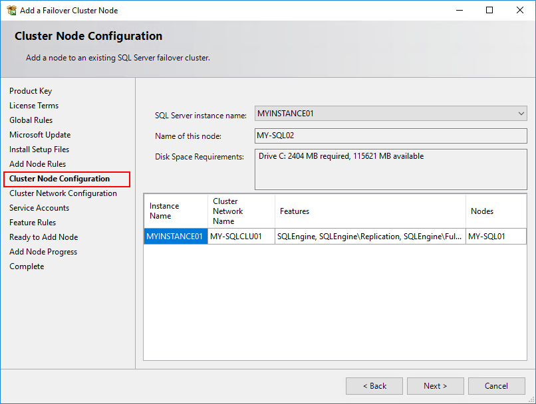The height and width of the screenshot is (404, 536).
Task: Cancel the Add Node wizard
Action: 496,386
